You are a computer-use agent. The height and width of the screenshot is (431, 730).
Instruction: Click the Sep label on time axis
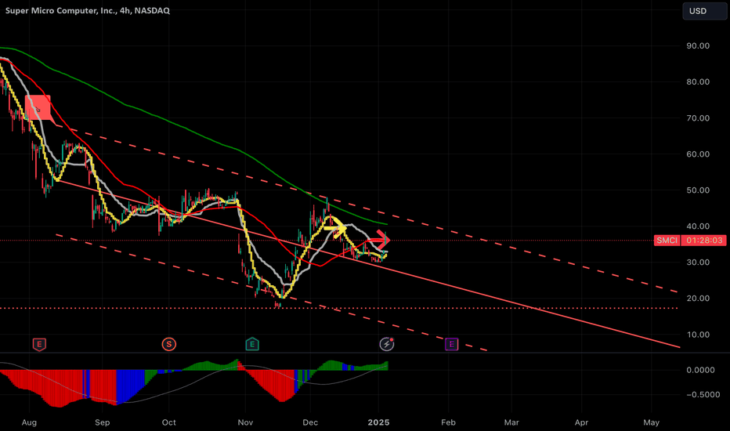[x=102, y=422]
